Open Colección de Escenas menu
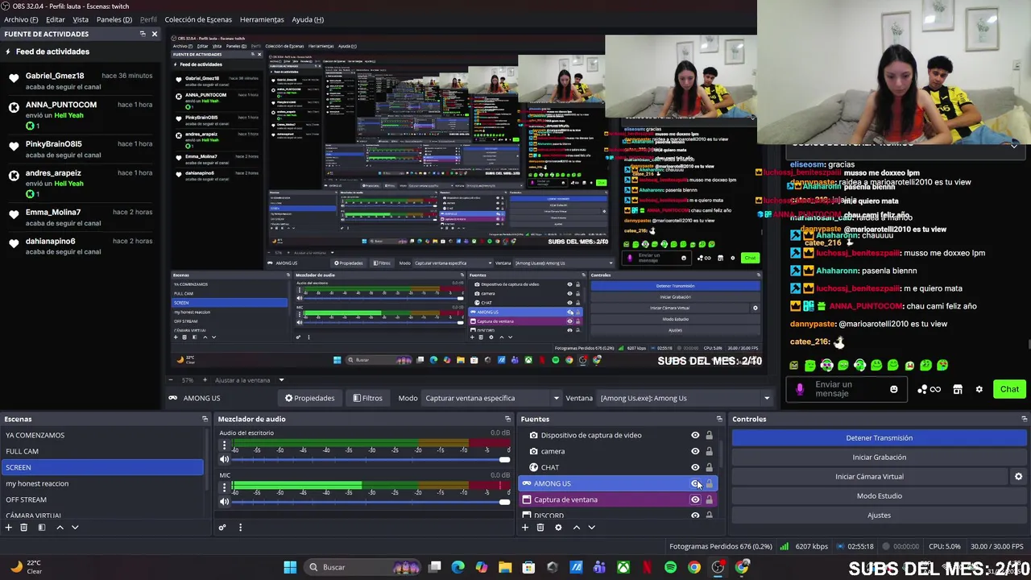1031x580 pixels. [198, 19]
